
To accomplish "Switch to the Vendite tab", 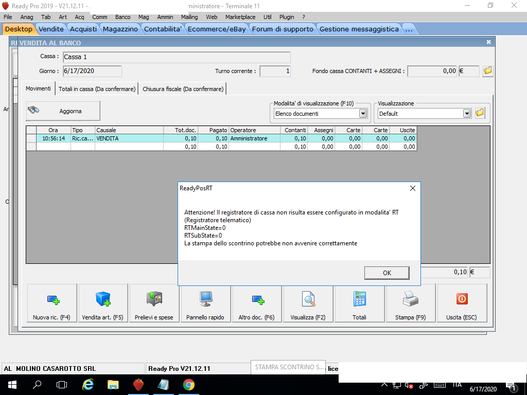I will (x=51, y=29).
